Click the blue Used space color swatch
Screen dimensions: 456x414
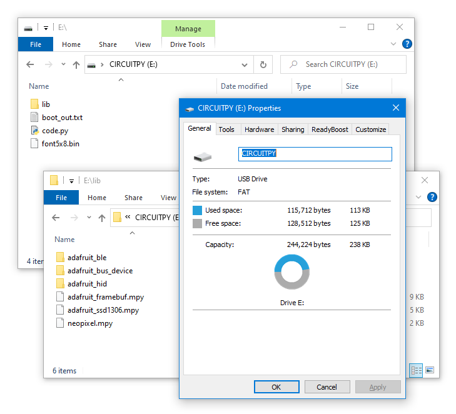coord(197,210)
